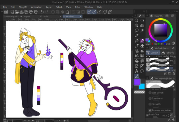Click the Open file folder icon

tap(17, 12)
